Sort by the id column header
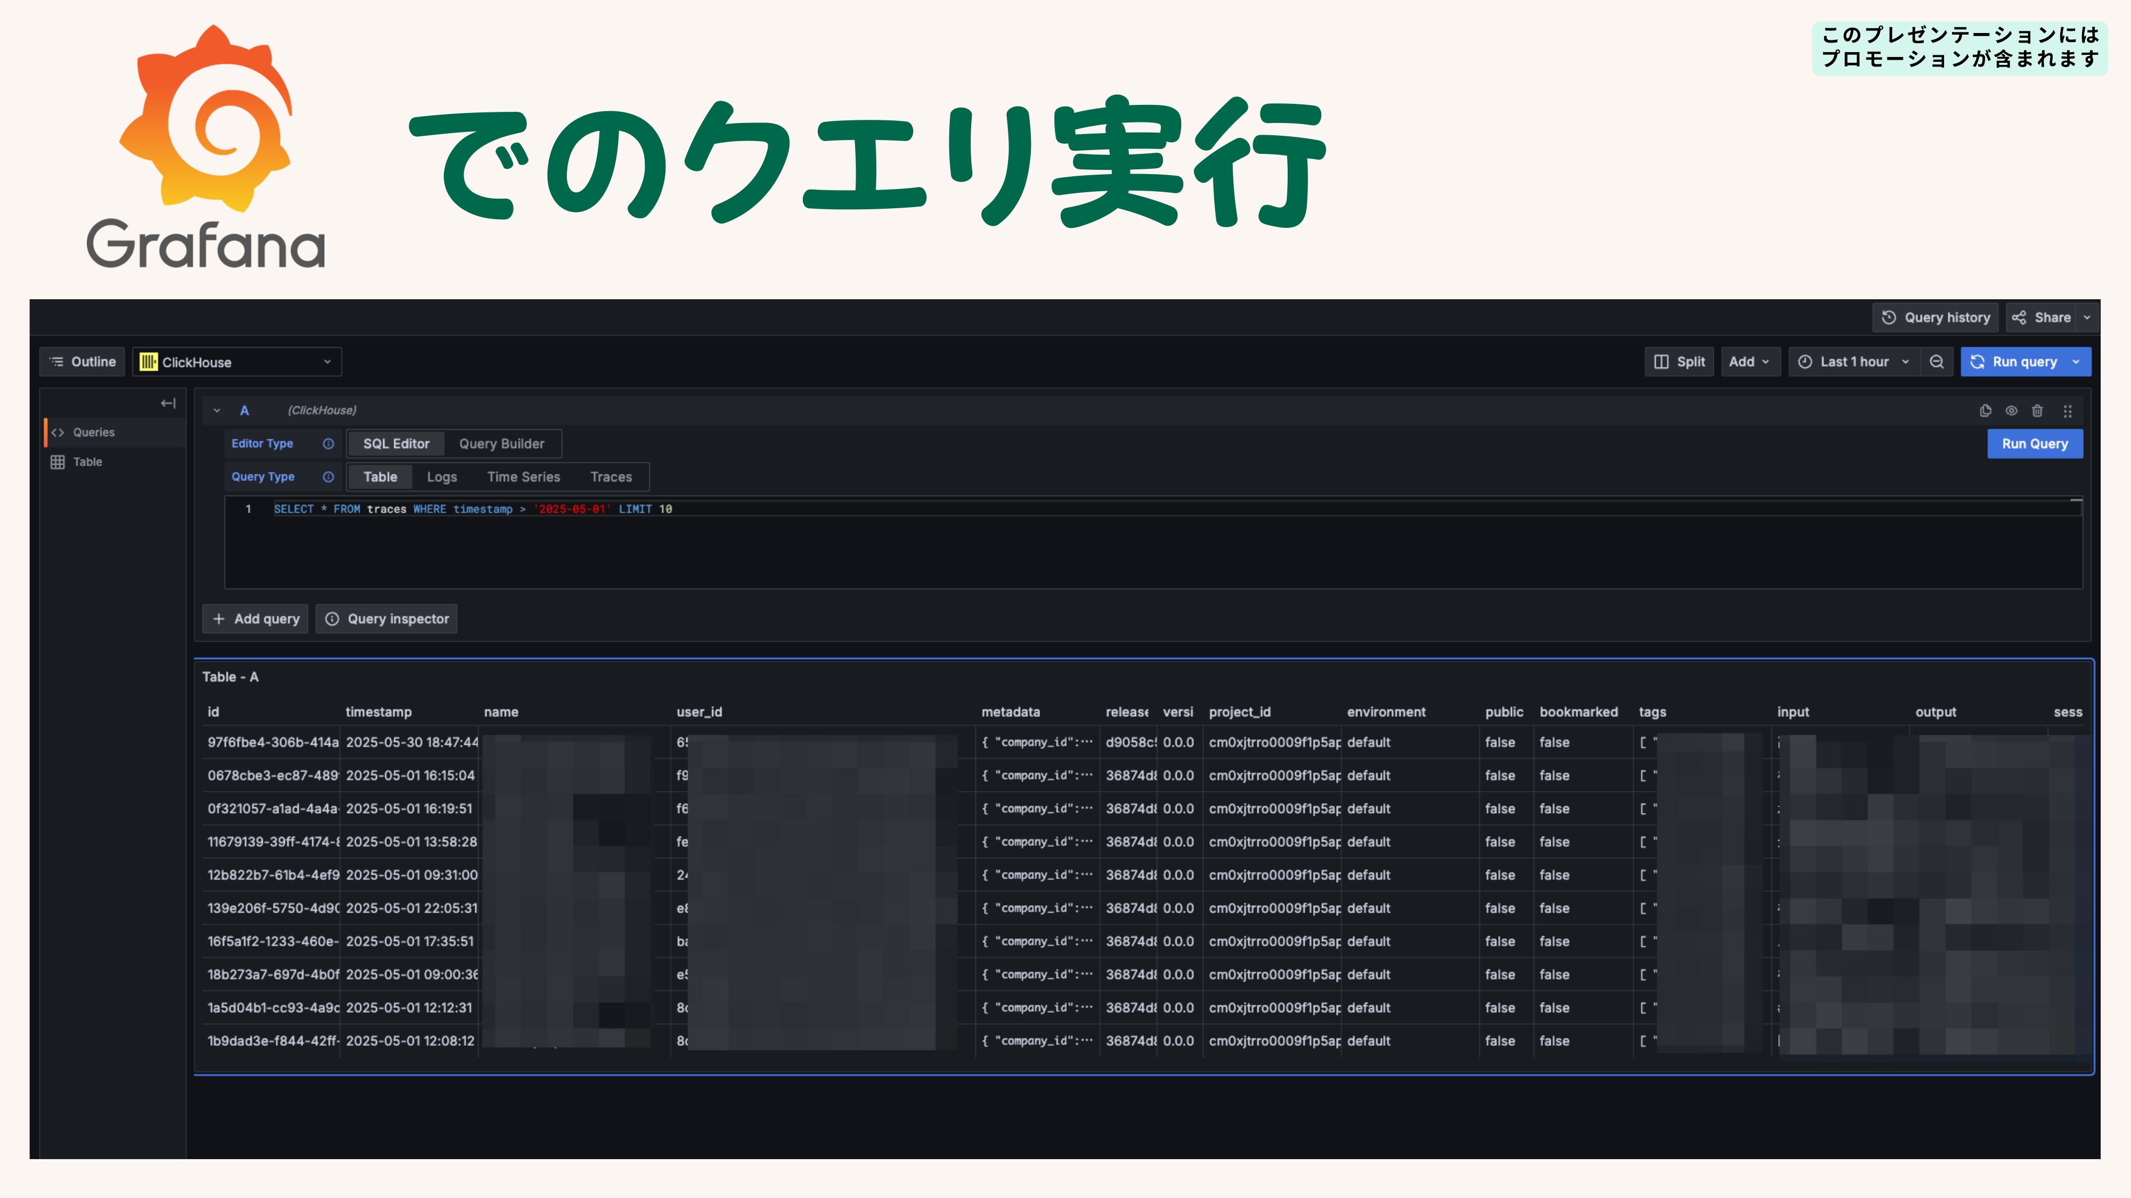The height and width of the screenshot is (1198, 2131). 214,712
